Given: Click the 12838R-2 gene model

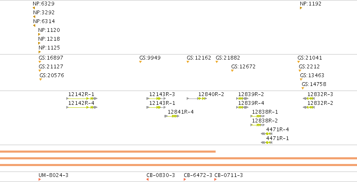Looking at the screenshot, I should pos(258,125).
